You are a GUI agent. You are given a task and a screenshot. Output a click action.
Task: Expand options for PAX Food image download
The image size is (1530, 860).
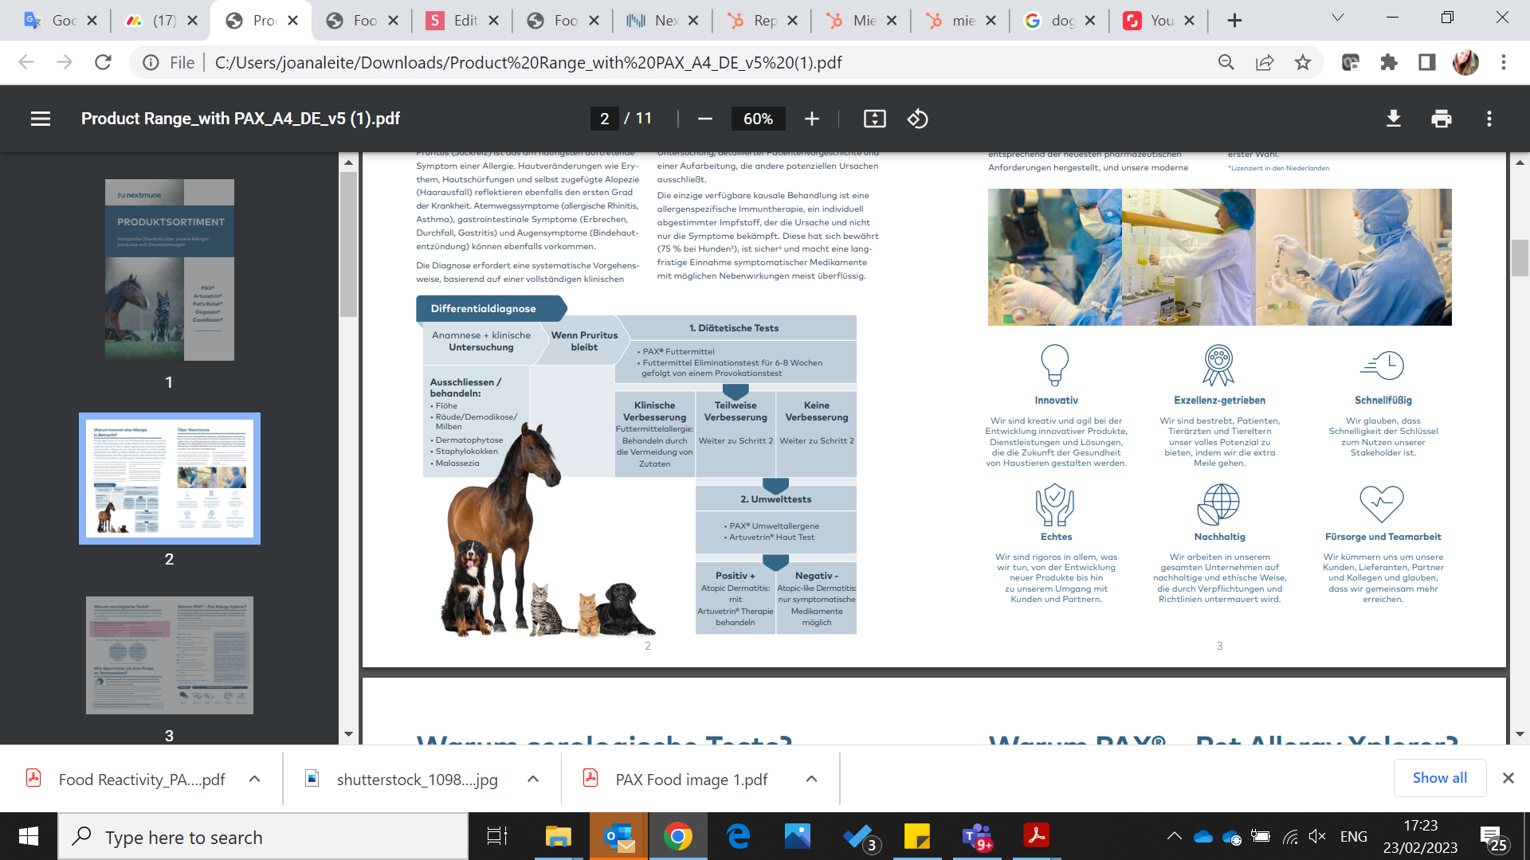811,779
